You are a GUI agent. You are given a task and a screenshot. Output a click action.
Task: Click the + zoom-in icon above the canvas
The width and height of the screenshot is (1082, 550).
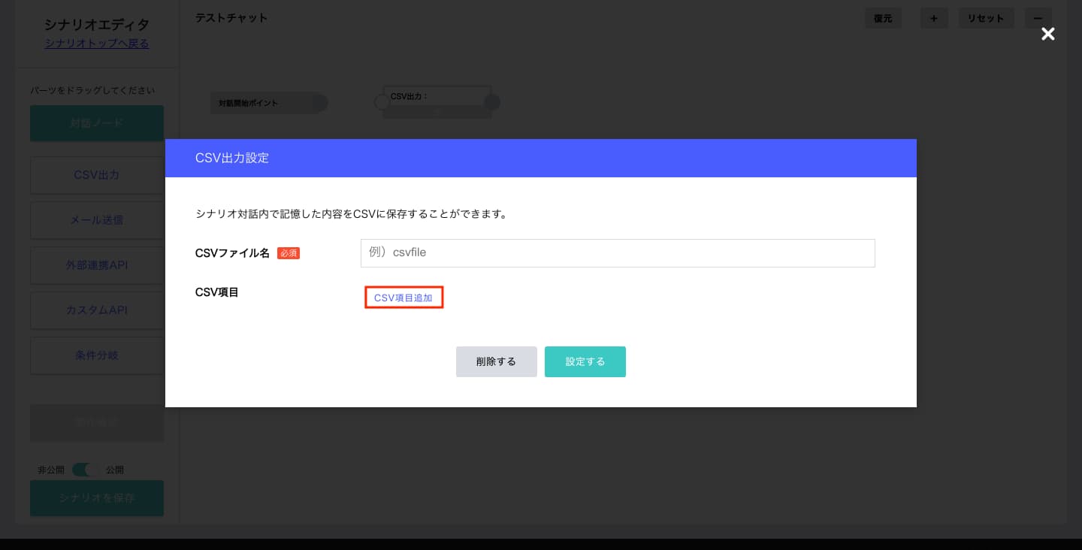tap(934, 18)
